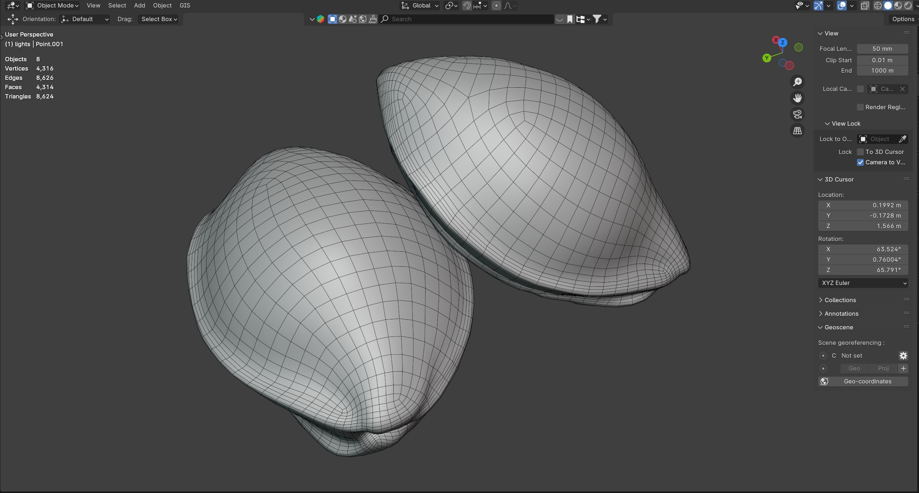Switch to wireframe viewport shading

click(878, 5)
